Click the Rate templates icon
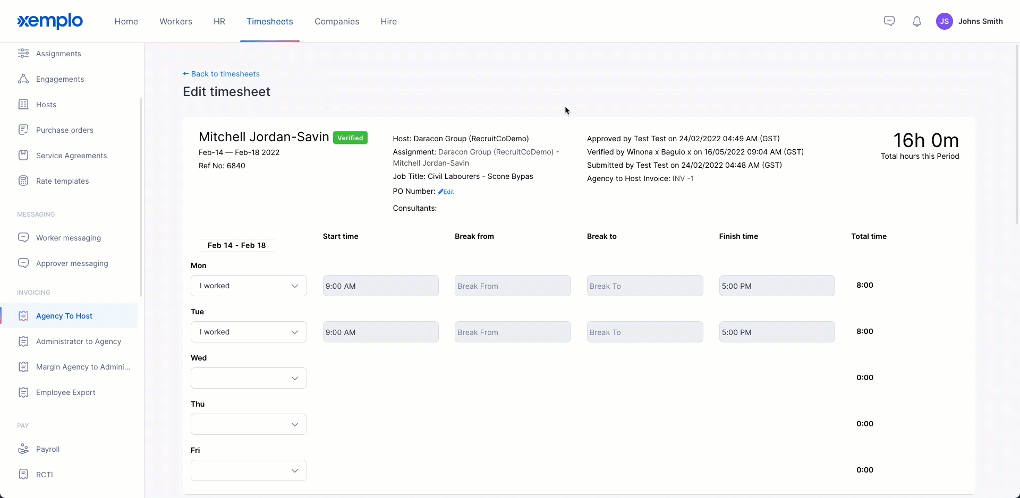The height and width of the screenshot is (498, 1020). (23, 181)
